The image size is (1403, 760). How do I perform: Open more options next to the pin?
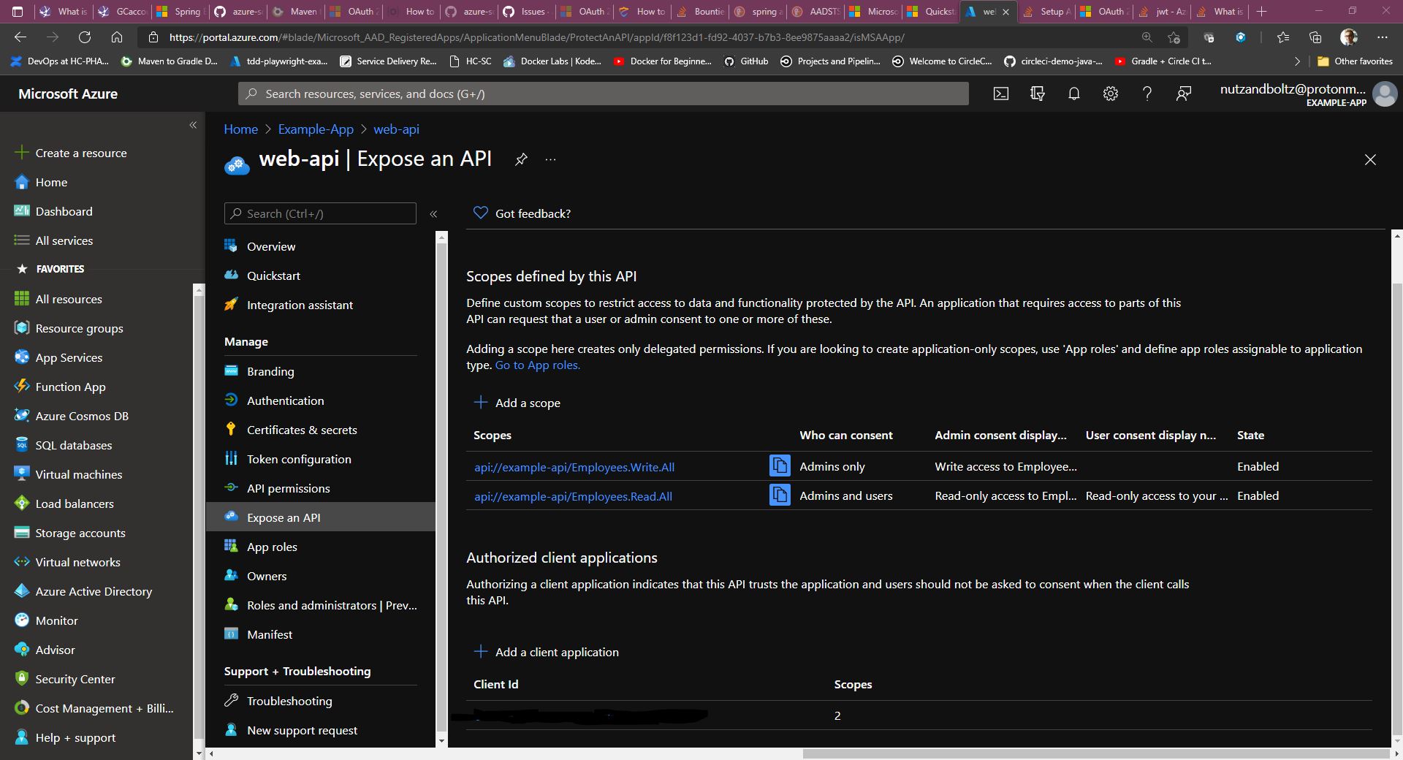550,159
